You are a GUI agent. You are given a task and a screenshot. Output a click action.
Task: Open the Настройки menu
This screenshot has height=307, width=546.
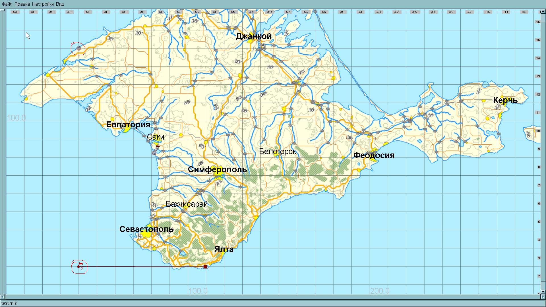pos(43,4)
